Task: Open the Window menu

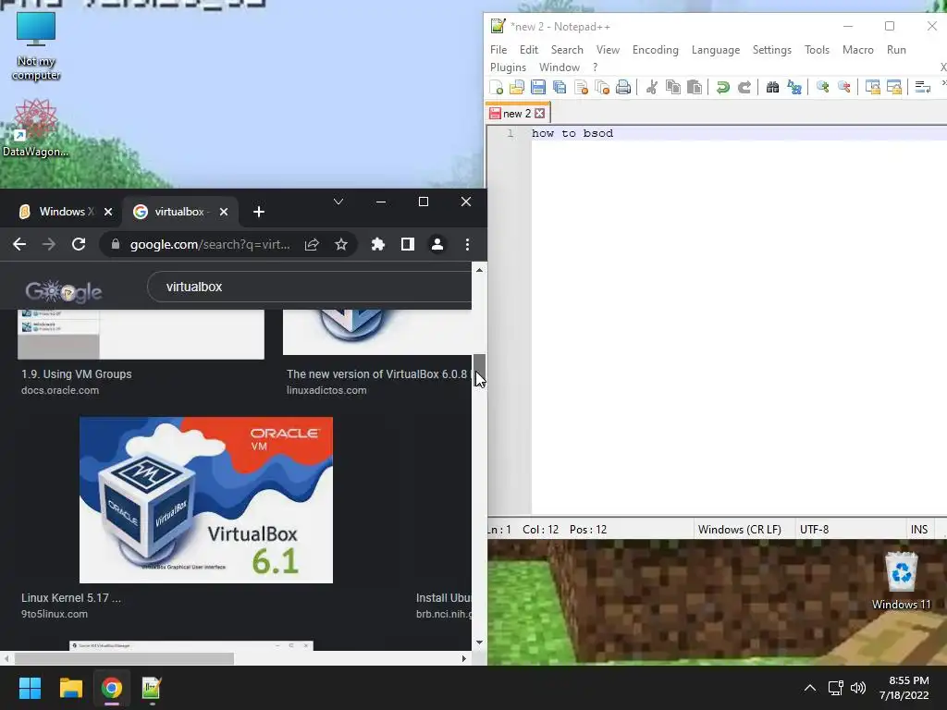Action: [560, 67]
